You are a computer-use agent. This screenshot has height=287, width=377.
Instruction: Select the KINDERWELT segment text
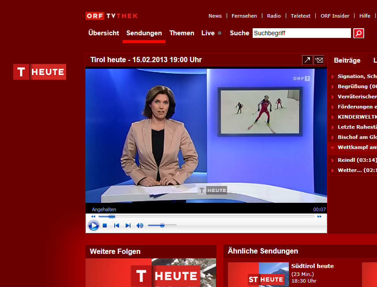click(357, 116)
